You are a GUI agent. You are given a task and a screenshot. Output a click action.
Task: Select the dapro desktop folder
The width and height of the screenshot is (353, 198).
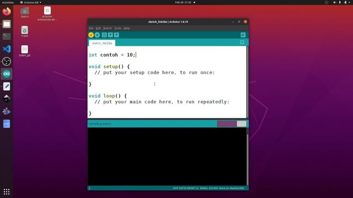pos(24,13)
